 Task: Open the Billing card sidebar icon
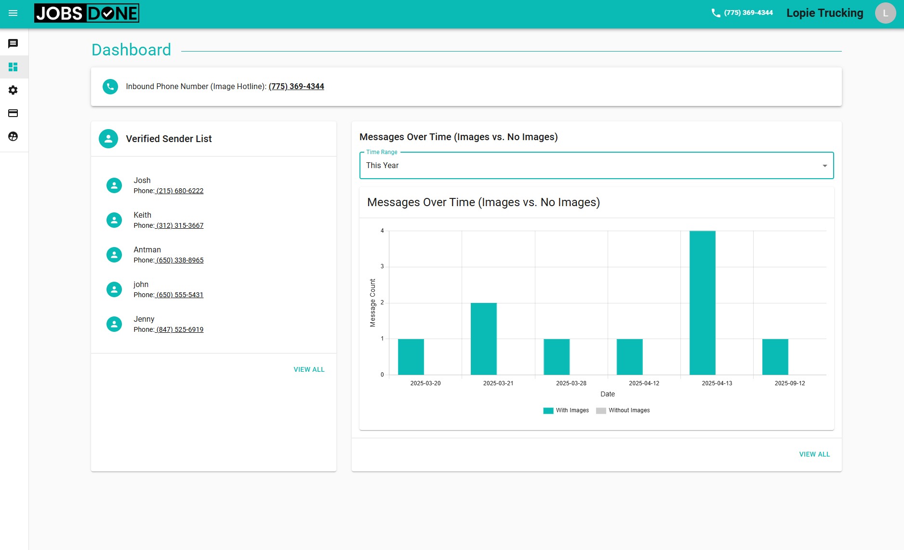click(13, 113)
